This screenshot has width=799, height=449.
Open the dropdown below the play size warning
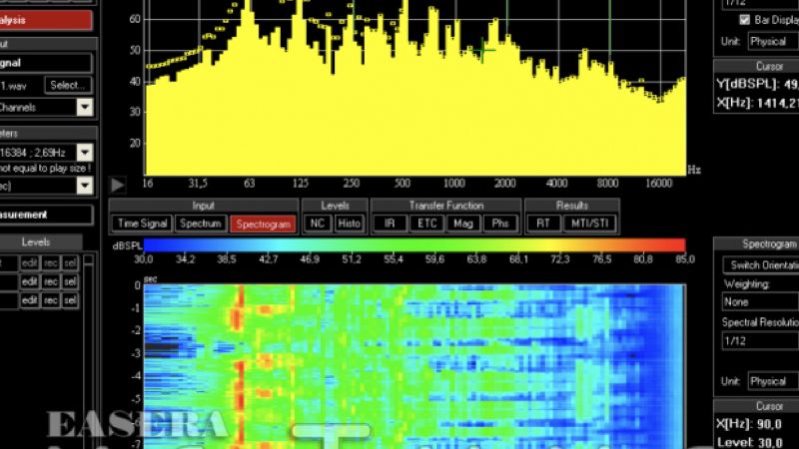click(x=85, y=186)
